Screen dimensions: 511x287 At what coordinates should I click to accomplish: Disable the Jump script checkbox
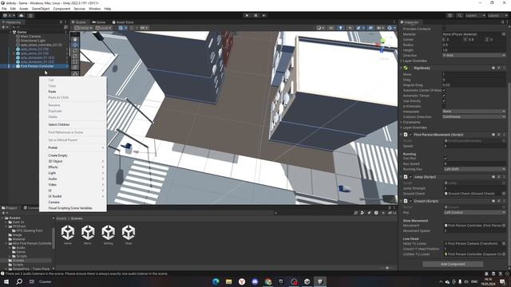point(410,177)
